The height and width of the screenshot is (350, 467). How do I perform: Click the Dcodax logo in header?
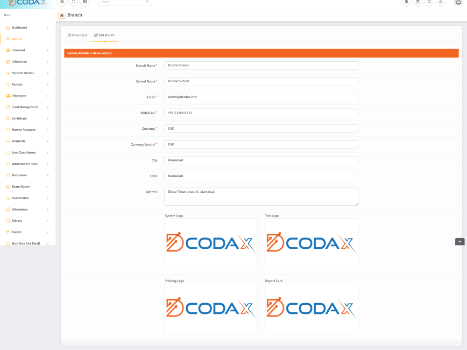28,3
